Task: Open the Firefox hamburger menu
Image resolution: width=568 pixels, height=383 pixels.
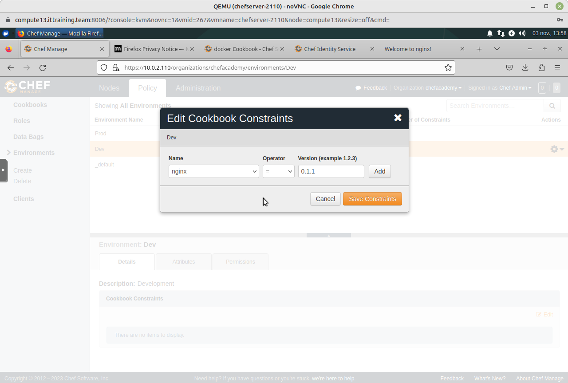Action: [x=557, y=67]
